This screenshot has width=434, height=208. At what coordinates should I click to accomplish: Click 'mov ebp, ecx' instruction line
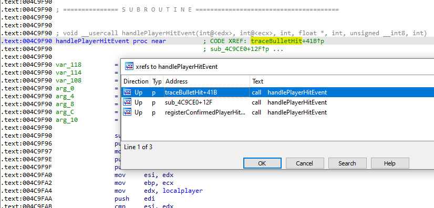[x=144, y=183]
